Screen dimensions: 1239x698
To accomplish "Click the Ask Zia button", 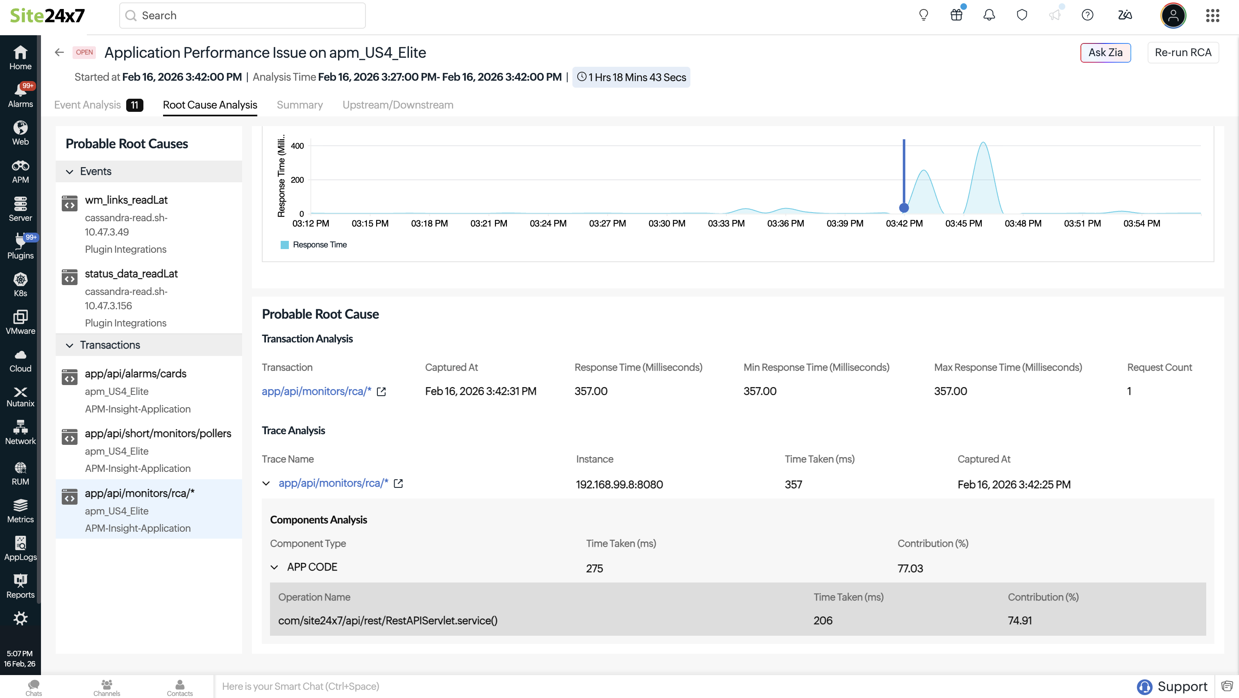I will pos(1105,52).
